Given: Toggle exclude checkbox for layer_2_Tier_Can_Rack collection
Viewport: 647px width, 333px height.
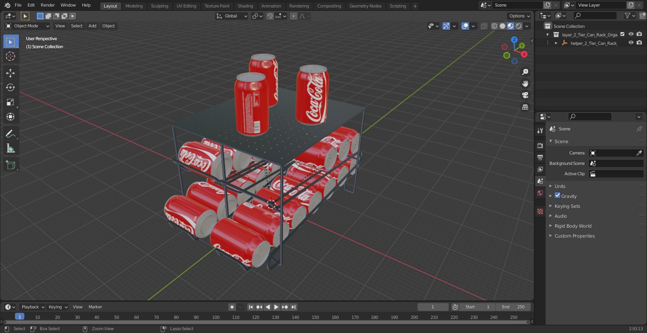Looking at the screenshot, I should coord(622,34).
